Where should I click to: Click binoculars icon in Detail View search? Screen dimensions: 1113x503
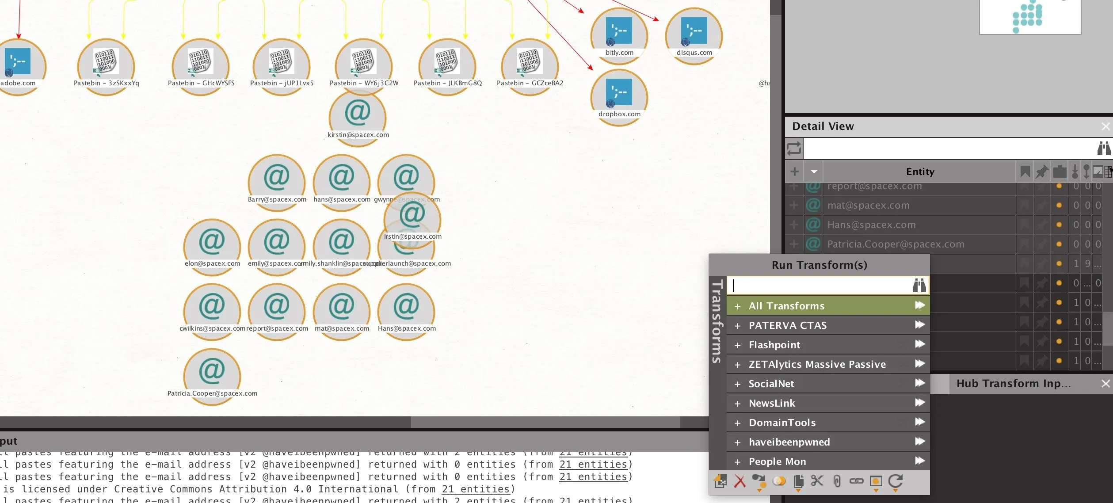[x=1104, y=148]
